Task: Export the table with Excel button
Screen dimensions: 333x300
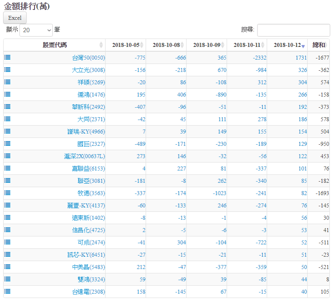Action: [x=15, y=18]
